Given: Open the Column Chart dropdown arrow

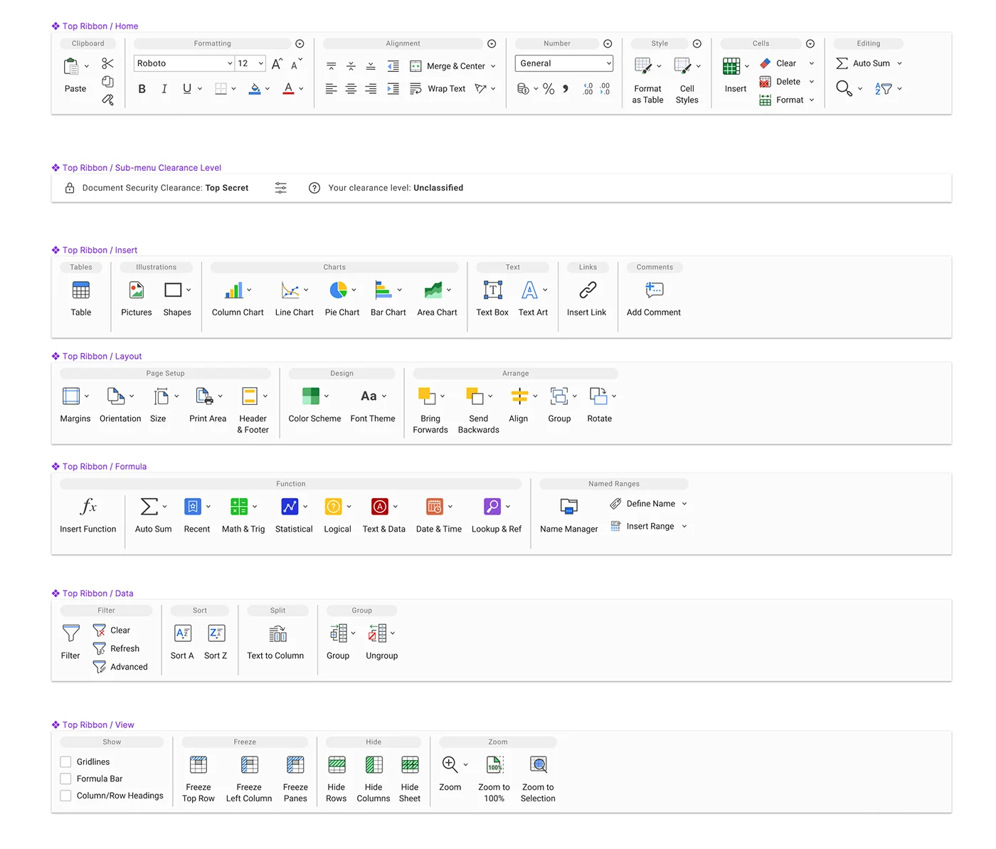Looking at the screenshot, I should click(249, 290).
